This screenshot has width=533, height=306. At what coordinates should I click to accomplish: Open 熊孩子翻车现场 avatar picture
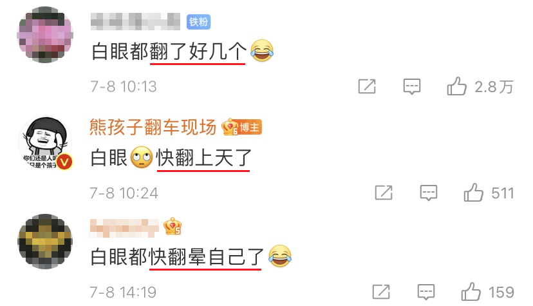coord(45,143)
